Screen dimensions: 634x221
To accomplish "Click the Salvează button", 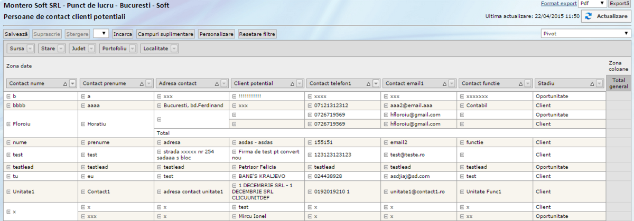I will point(16,34).
